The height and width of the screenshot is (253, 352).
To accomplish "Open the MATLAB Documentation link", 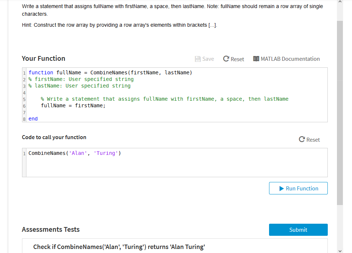I will 290,59.
